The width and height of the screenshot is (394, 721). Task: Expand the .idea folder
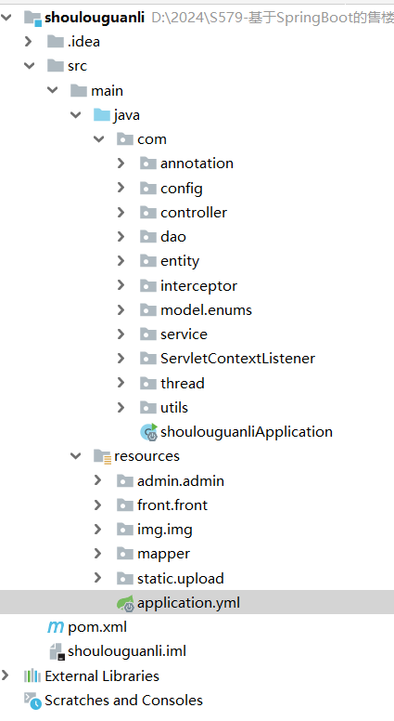tap(29, 42)
